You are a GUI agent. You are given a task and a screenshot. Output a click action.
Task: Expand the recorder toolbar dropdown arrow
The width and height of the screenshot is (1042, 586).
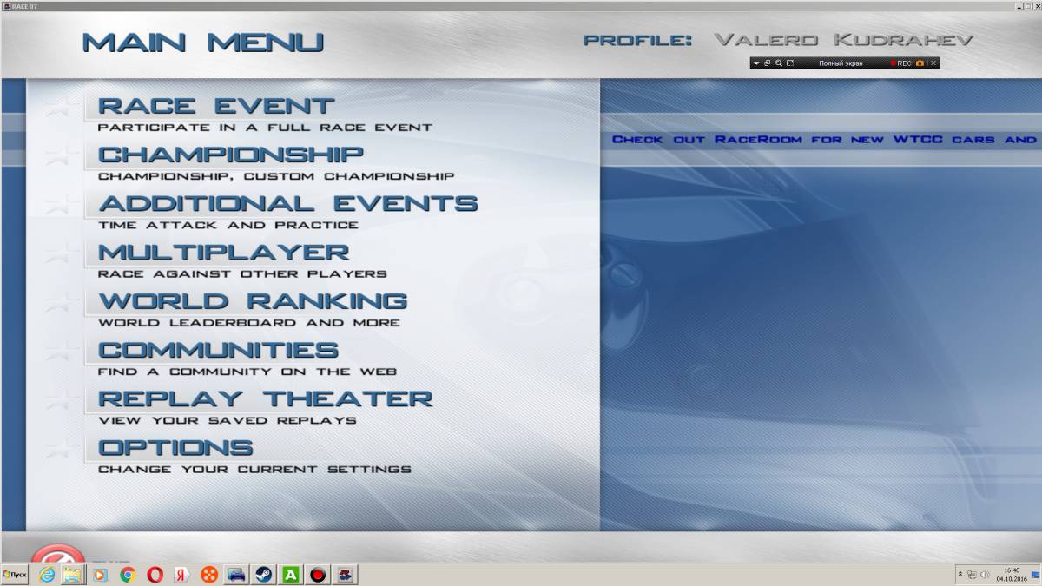pos(756,63)
